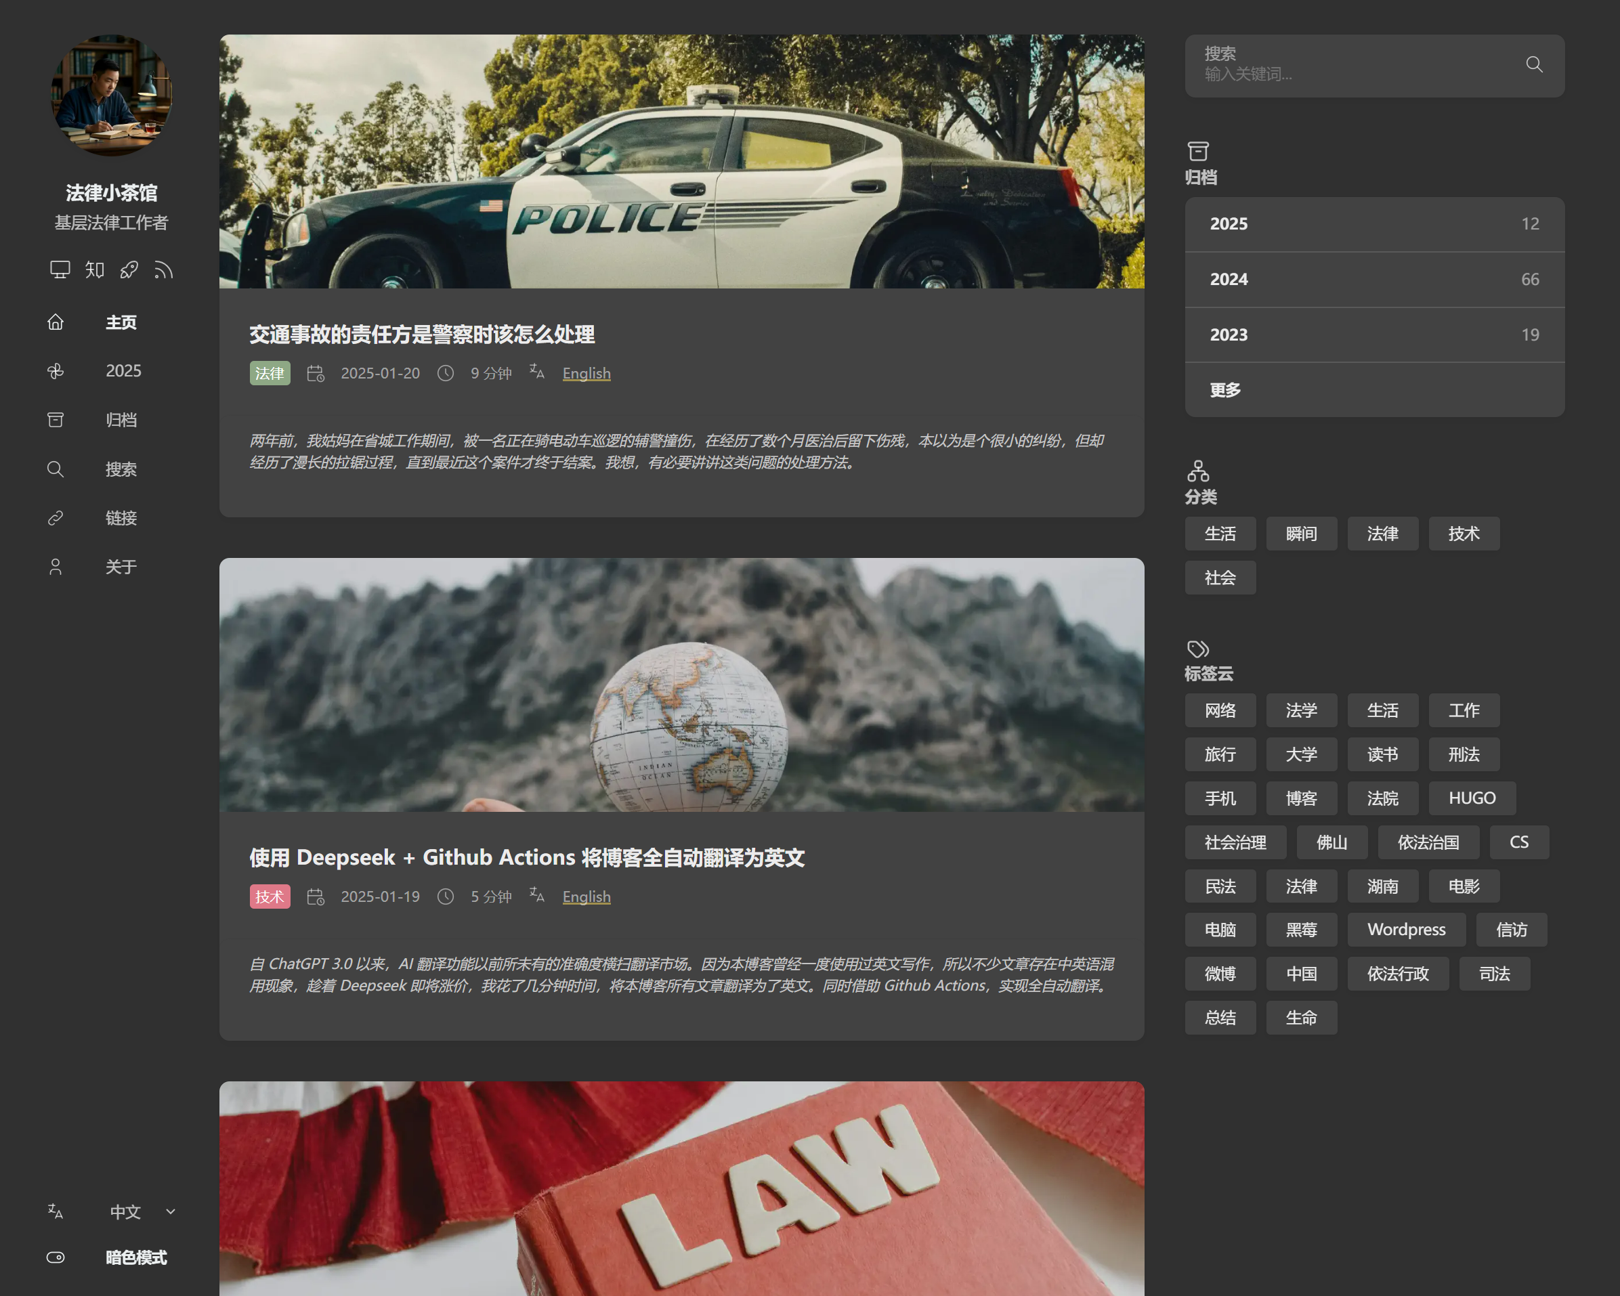Click the 湖南 tag

(1382, 886)
